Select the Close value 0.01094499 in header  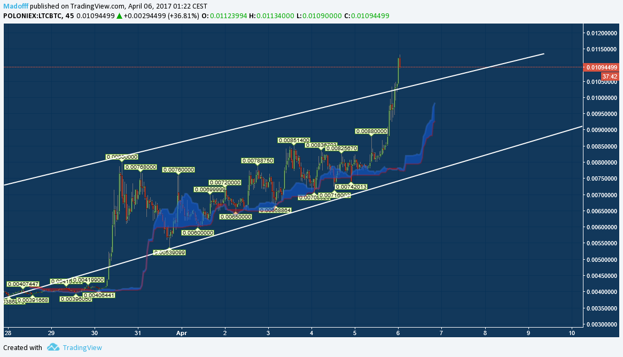pyautogui.click(x=370, y=16)
